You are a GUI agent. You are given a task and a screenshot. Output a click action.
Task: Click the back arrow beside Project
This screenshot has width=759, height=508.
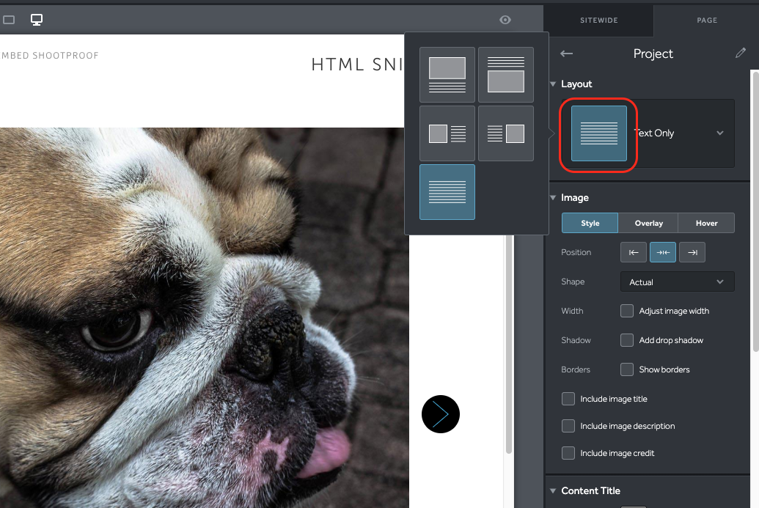(566, 54)
